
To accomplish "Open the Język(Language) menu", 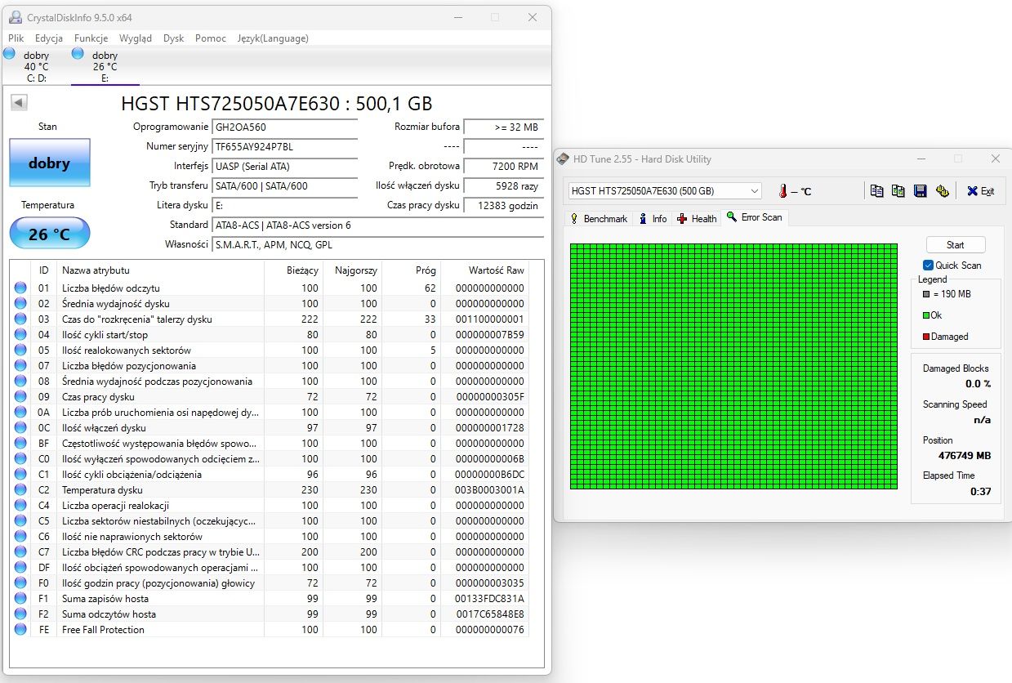I will click(x=273, y=38).
